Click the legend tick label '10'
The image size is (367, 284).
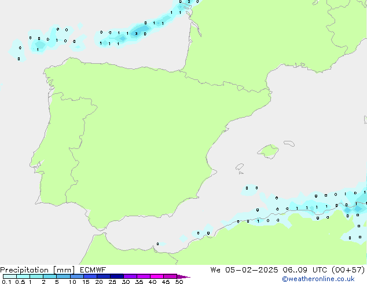pos(72,282)
